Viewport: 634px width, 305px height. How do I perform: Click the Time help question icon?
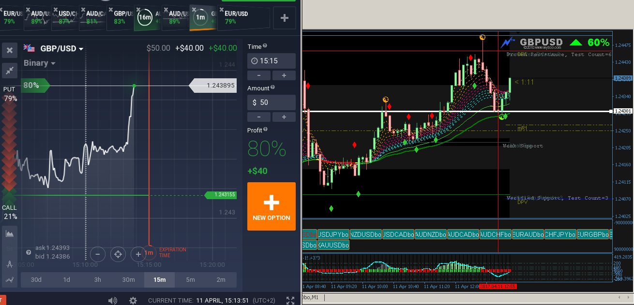265,46
